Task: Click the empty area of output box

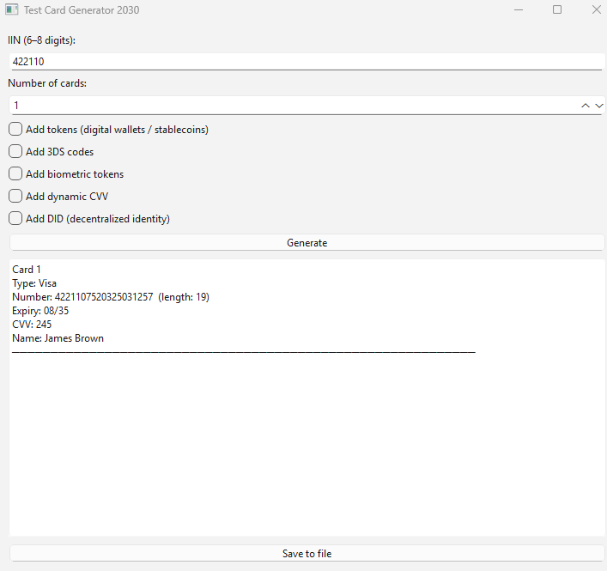Action: 307,446
